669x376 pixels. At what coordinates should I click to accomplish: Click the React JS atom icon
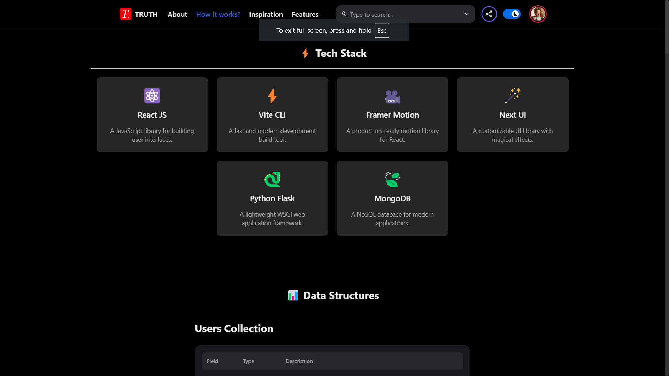click(152, 96)
